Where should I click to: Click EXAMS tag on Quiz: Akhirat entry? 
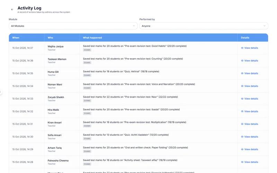(x=87, y=75)
